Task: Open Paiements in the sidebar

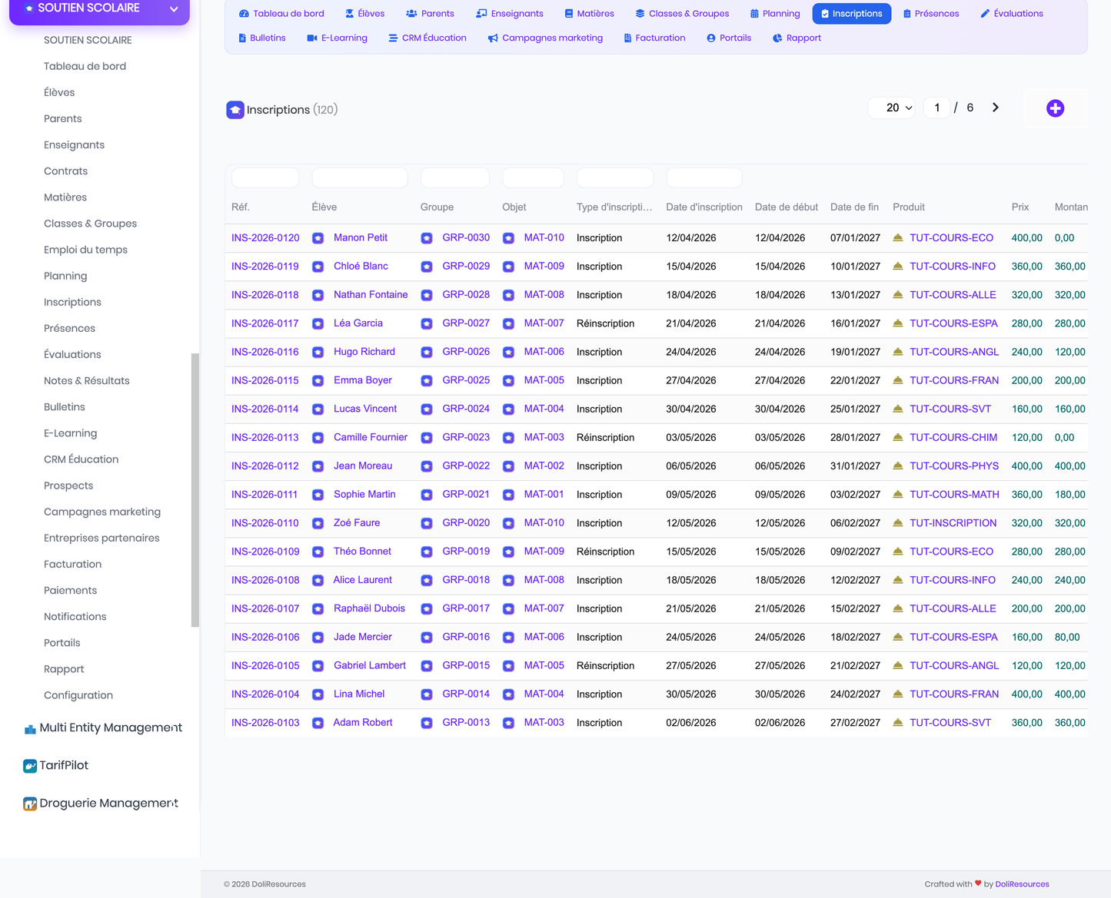Action: click(x=70, y=591)
